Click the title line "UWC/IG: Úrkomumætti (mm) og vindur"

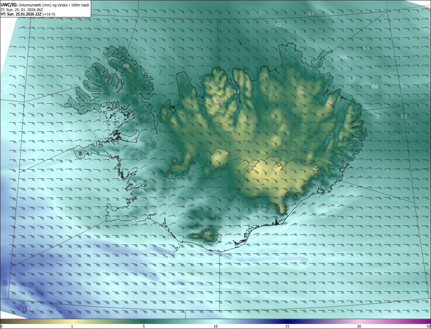[x=45, y=5]
